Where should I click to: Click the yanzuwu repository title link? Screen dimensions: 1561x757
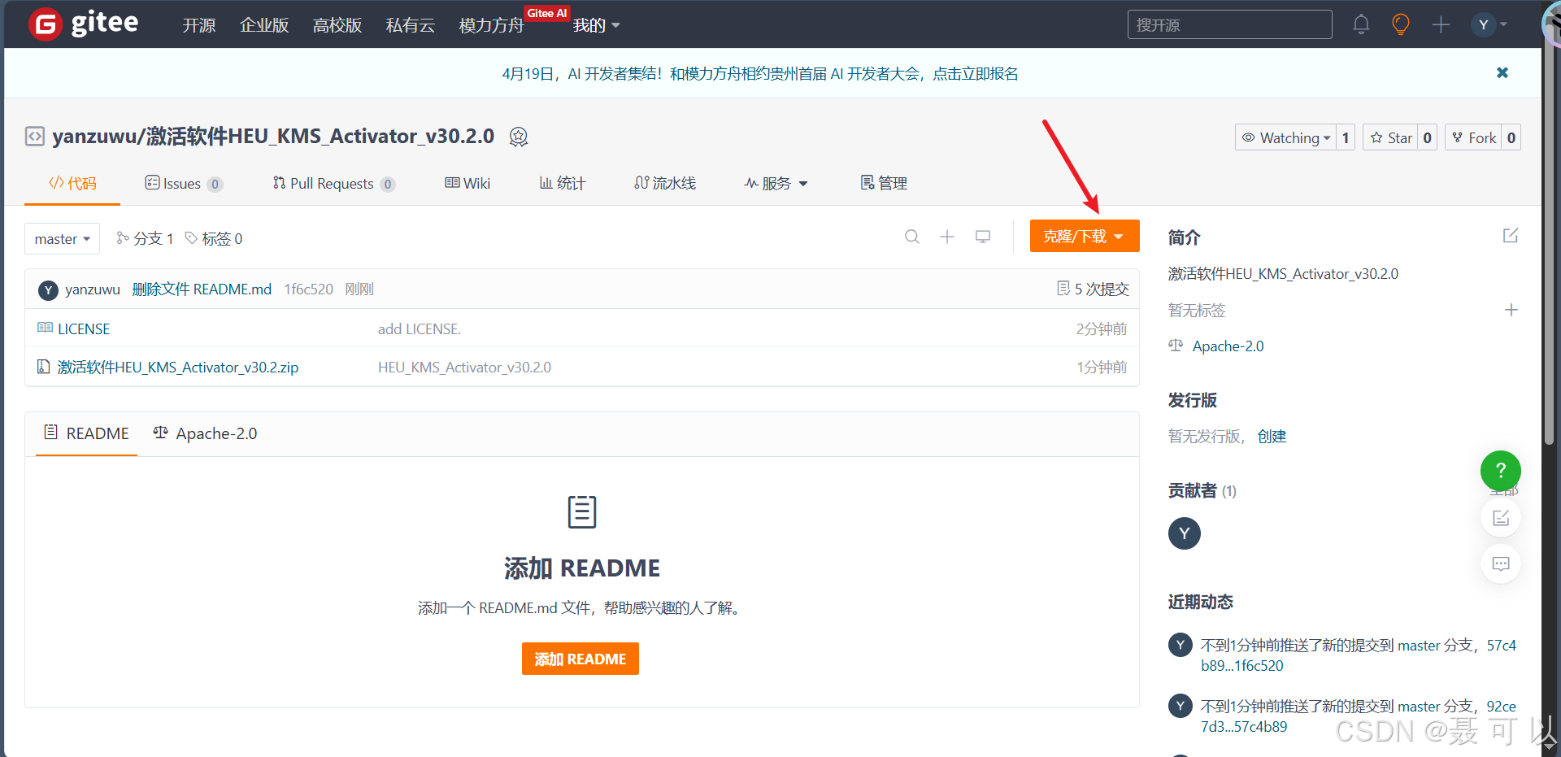pos(96,136)
